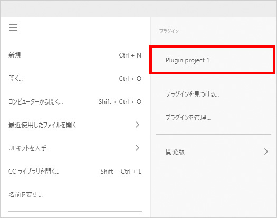Choose 新規 to create a new document
This screenshot has height=218, width=277.
click(x=15, y=55)
